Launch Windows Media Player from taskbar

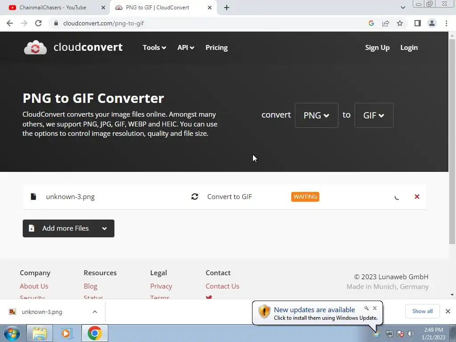tap(67, 333)
